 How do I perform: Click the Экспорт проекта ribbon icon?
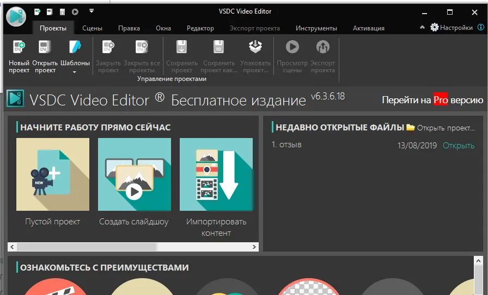pos(323,47)
